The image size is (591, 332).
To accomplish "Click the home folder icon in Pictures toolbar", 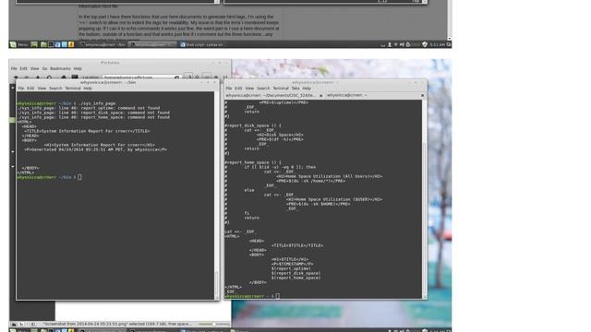I will [x=64, y=77].
